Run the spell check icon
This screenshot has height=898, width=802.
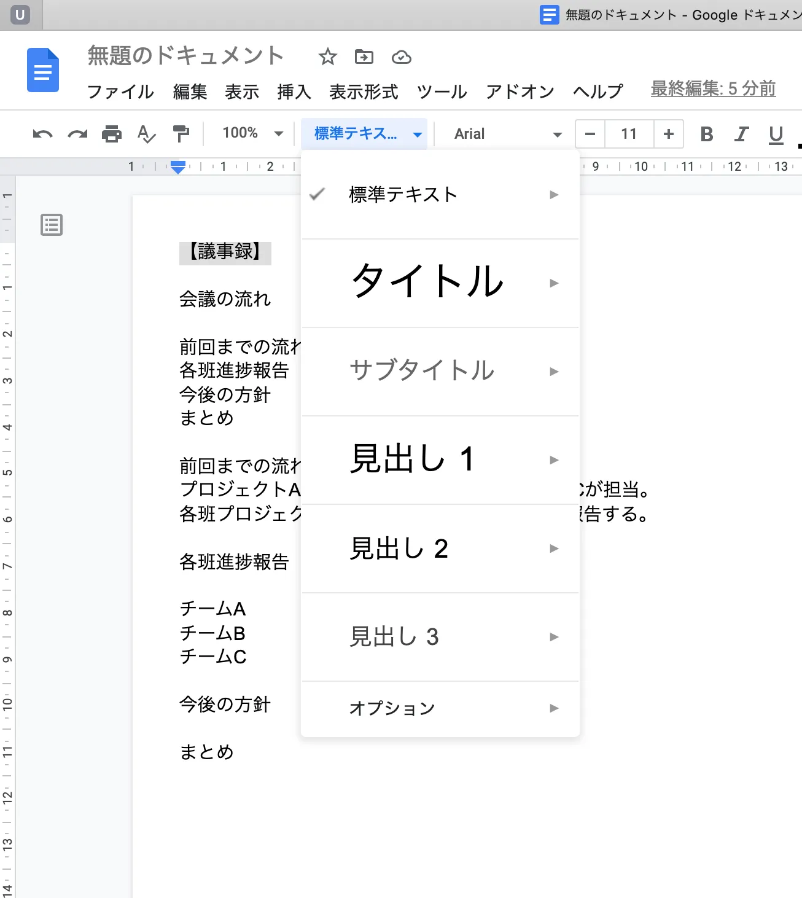coord(146,134)
